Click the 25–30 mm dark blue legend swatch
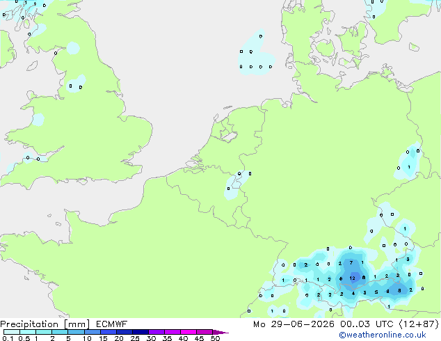The height and width of the screenshot is (341, 441). click(140, 332)
